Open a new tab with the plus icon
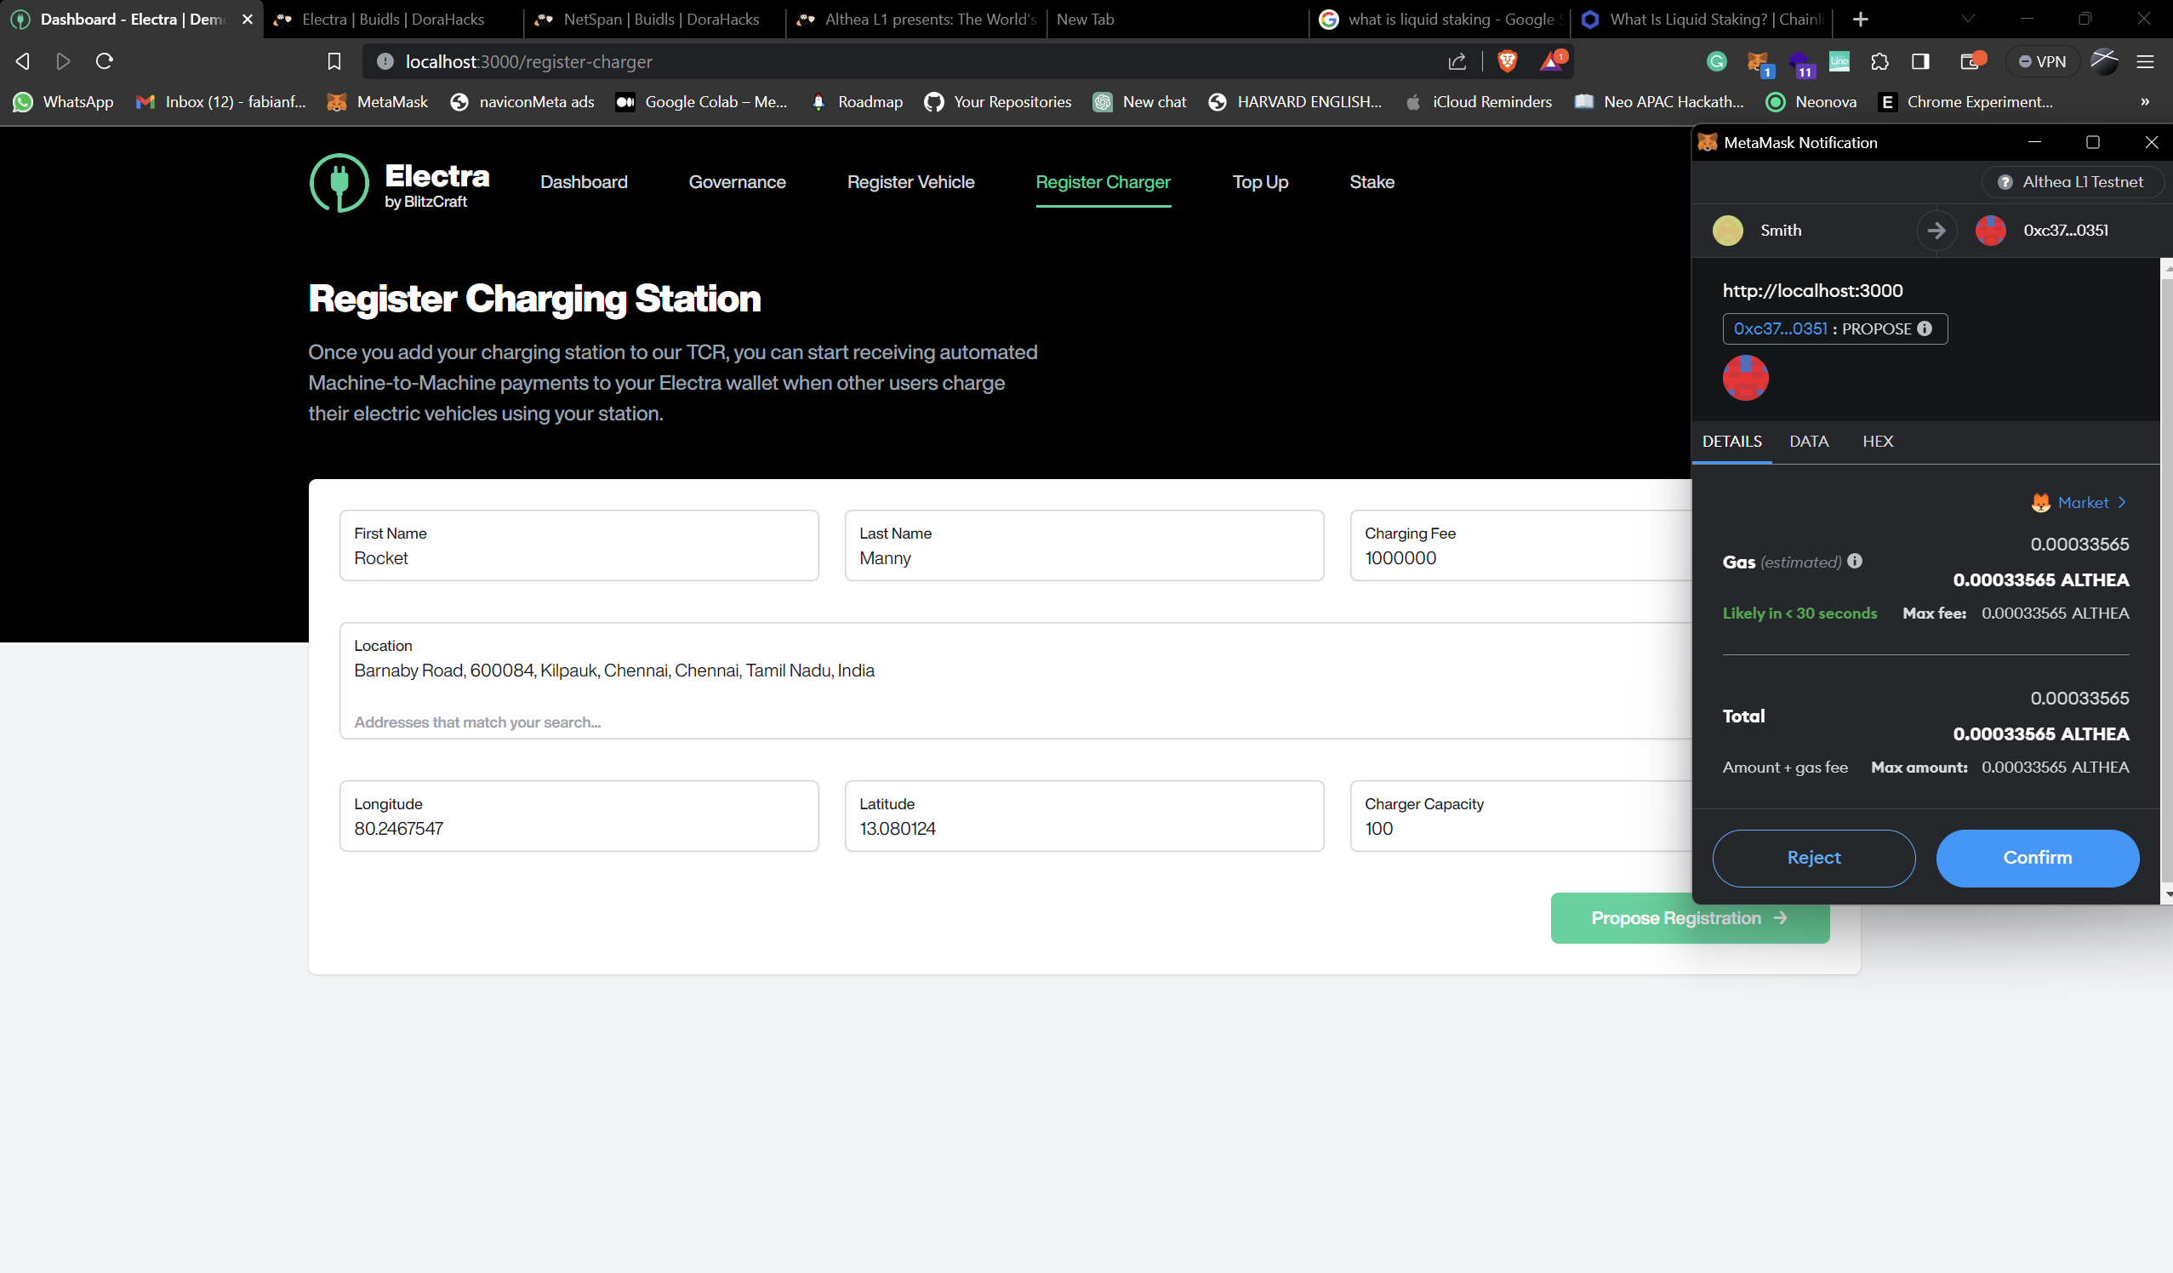This screenshot has width=2173, height=1273. 1861,19
